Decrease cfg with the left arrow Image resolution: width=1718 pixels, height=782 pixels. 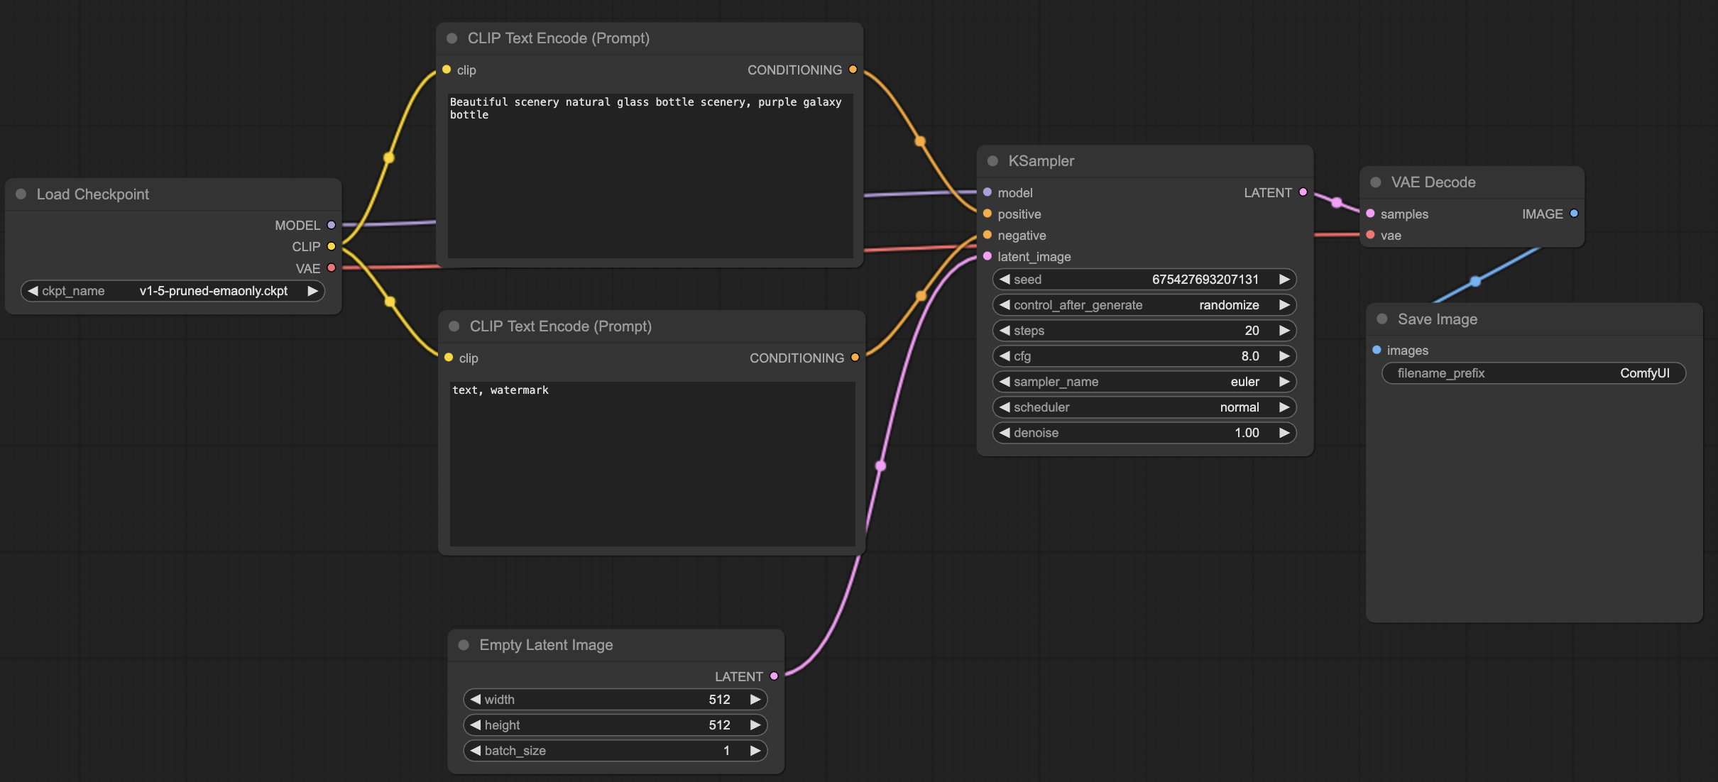point(1005,356)
